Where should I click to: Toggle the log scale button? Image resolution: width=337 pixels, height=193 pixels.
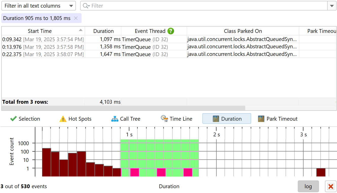[308, 186]
